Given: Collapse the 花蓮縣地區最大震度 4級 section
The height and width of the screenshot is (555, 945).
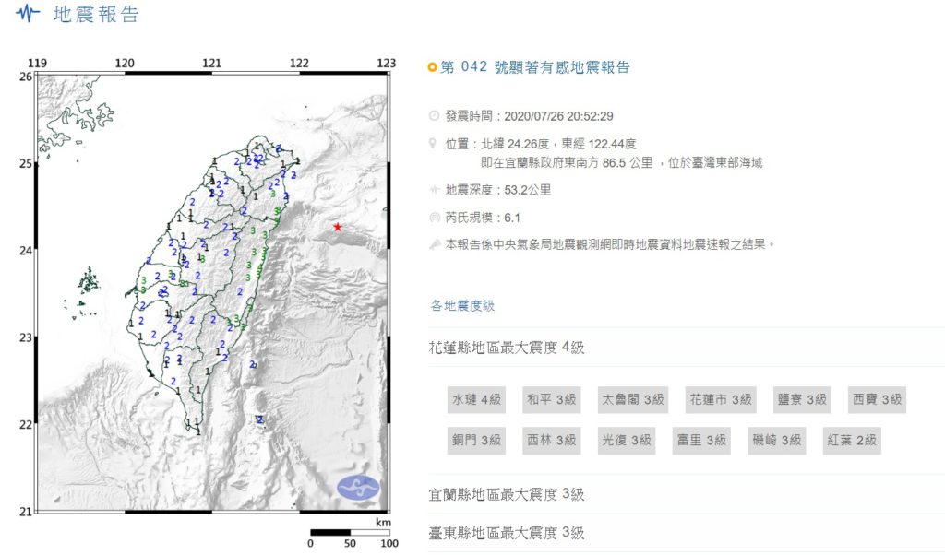Looking at the screenshot, I should [x=508, y=348].
